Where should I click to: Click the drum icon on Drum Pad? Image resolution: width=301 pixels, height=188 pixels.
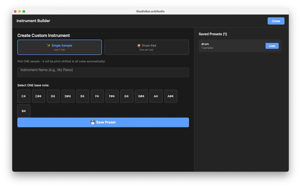pos(139,46)
